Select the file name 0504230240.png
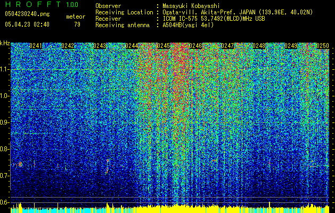Image resolution: width=335 pixels, height=213 pixels. tap(27, 14)
